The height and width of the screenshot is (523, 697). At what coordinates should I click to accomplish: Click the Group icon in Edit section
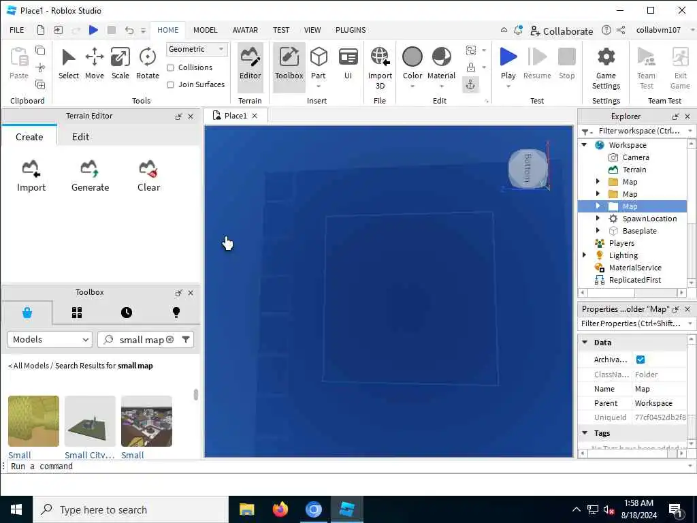coord(471,50)
